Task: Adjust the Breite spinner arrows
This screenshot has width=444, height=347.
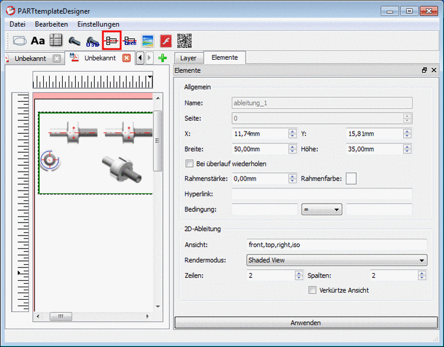Action: [x=292, y=149]
